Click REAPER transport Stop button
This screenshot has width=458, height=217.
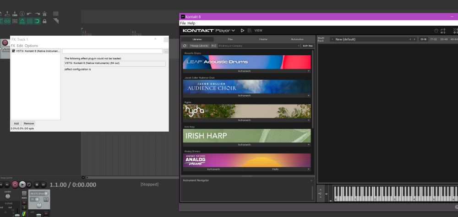37,185
